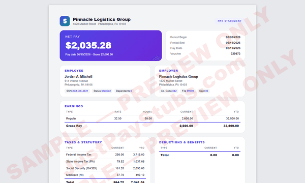This screenshot has width=305, height=183.
Task: Click the Regular earnings row rate 32.50
Action: tap(118, 118)
